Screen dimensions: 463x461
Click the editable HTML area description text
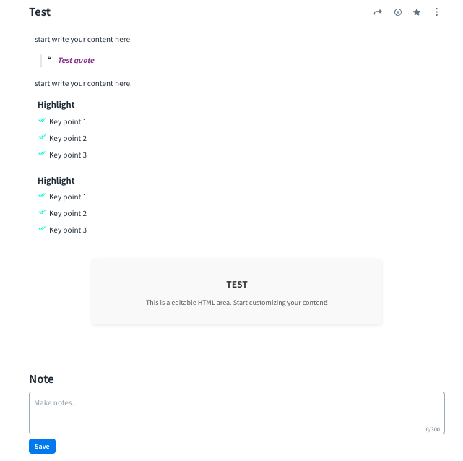pos(237,302)
